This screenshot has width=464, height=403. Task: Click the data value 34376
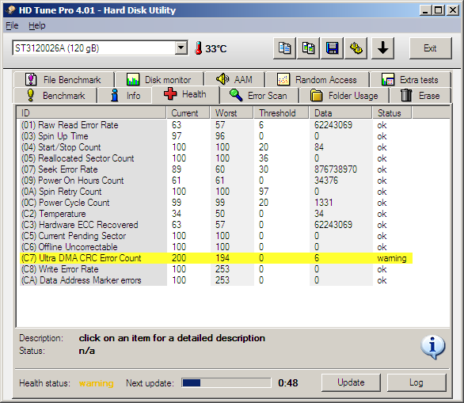326,181
